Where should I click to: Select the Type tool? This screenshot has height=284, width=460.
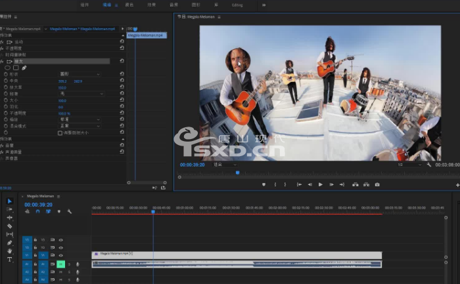click(9, 260)
